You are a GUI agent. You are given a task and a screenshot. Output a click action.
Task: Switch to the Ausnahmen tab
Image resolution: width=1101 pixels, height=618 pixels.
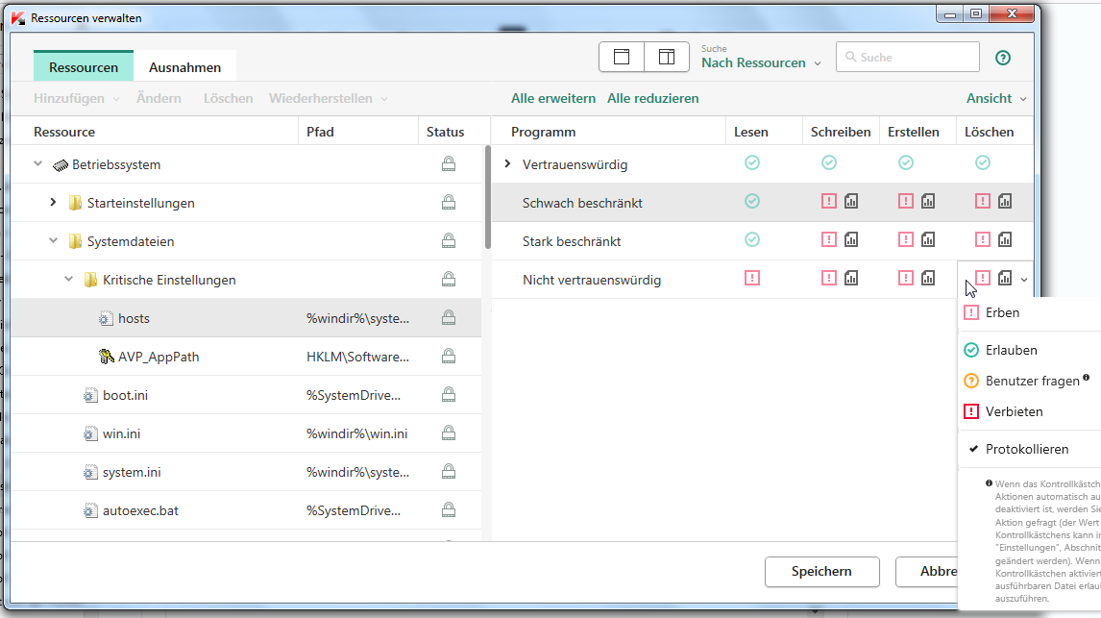pos(184,67)
